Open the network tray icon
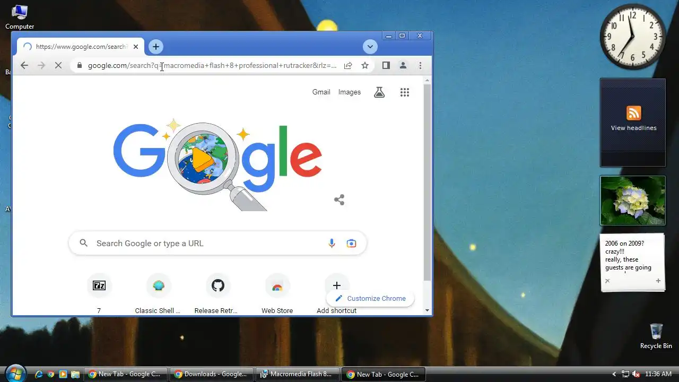679x382 pixels. (x=625, y=374)
